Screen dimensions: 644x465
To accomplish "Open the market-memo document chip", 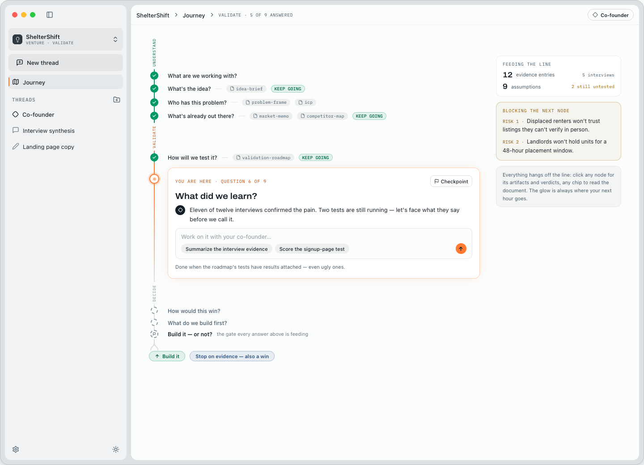I will pos(271,116).
